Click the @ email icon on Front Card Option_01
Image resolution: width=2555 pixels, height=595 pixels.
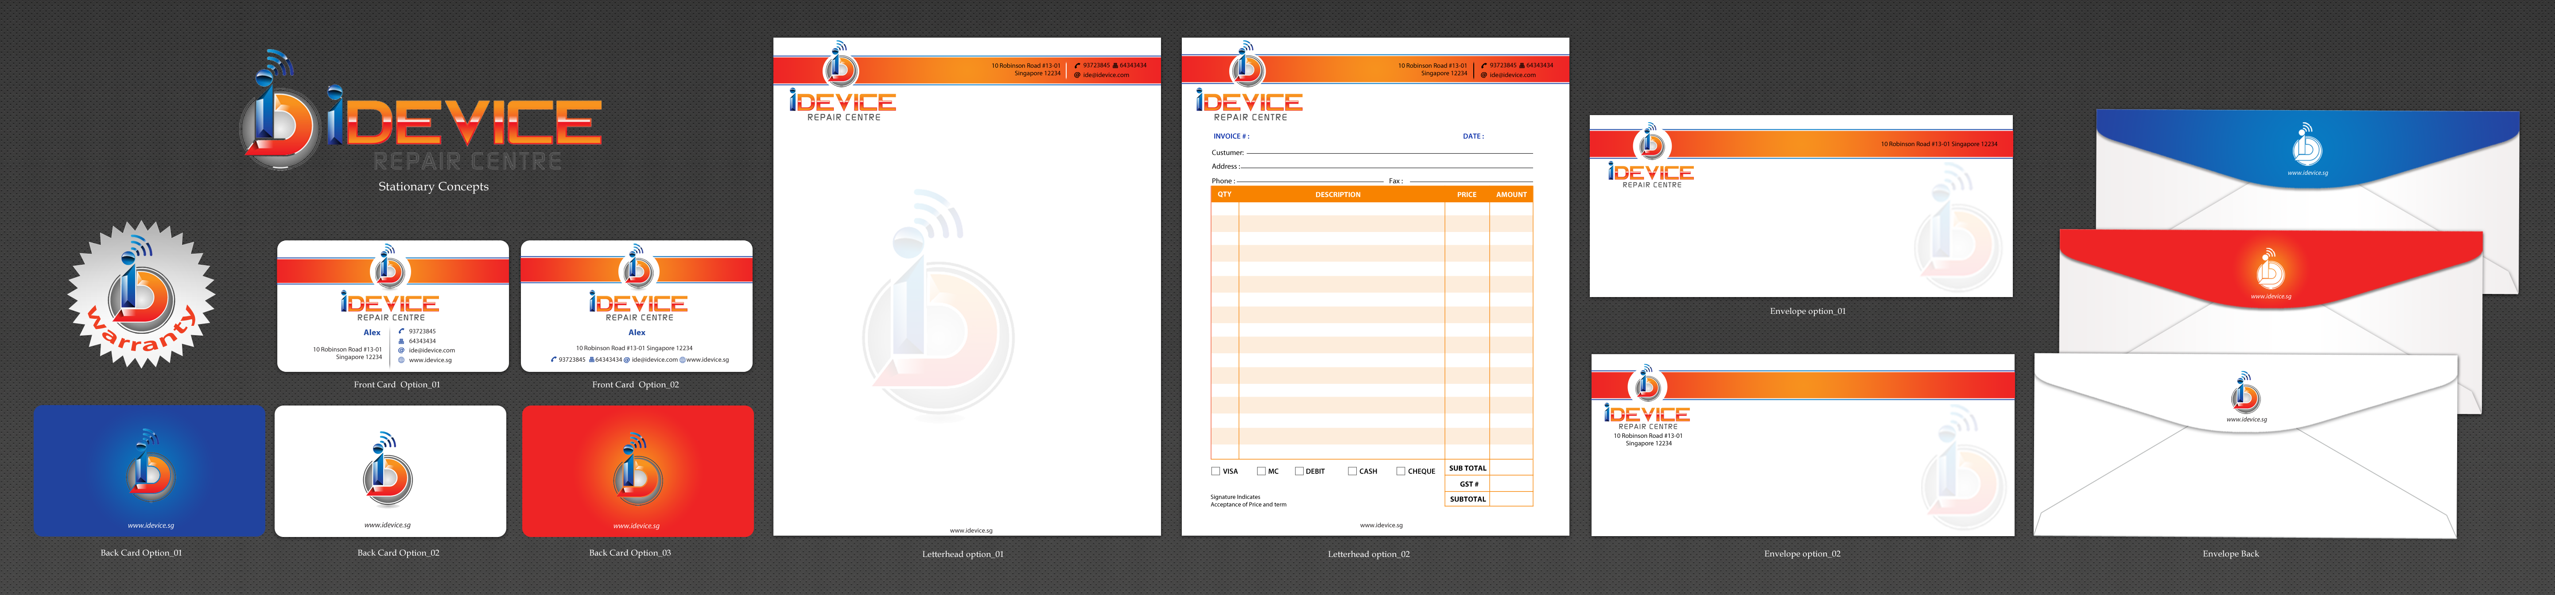[401, 350]
